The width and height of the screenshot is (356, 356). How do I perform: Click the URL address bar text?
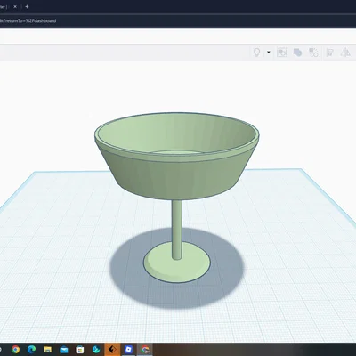point(28,20)
